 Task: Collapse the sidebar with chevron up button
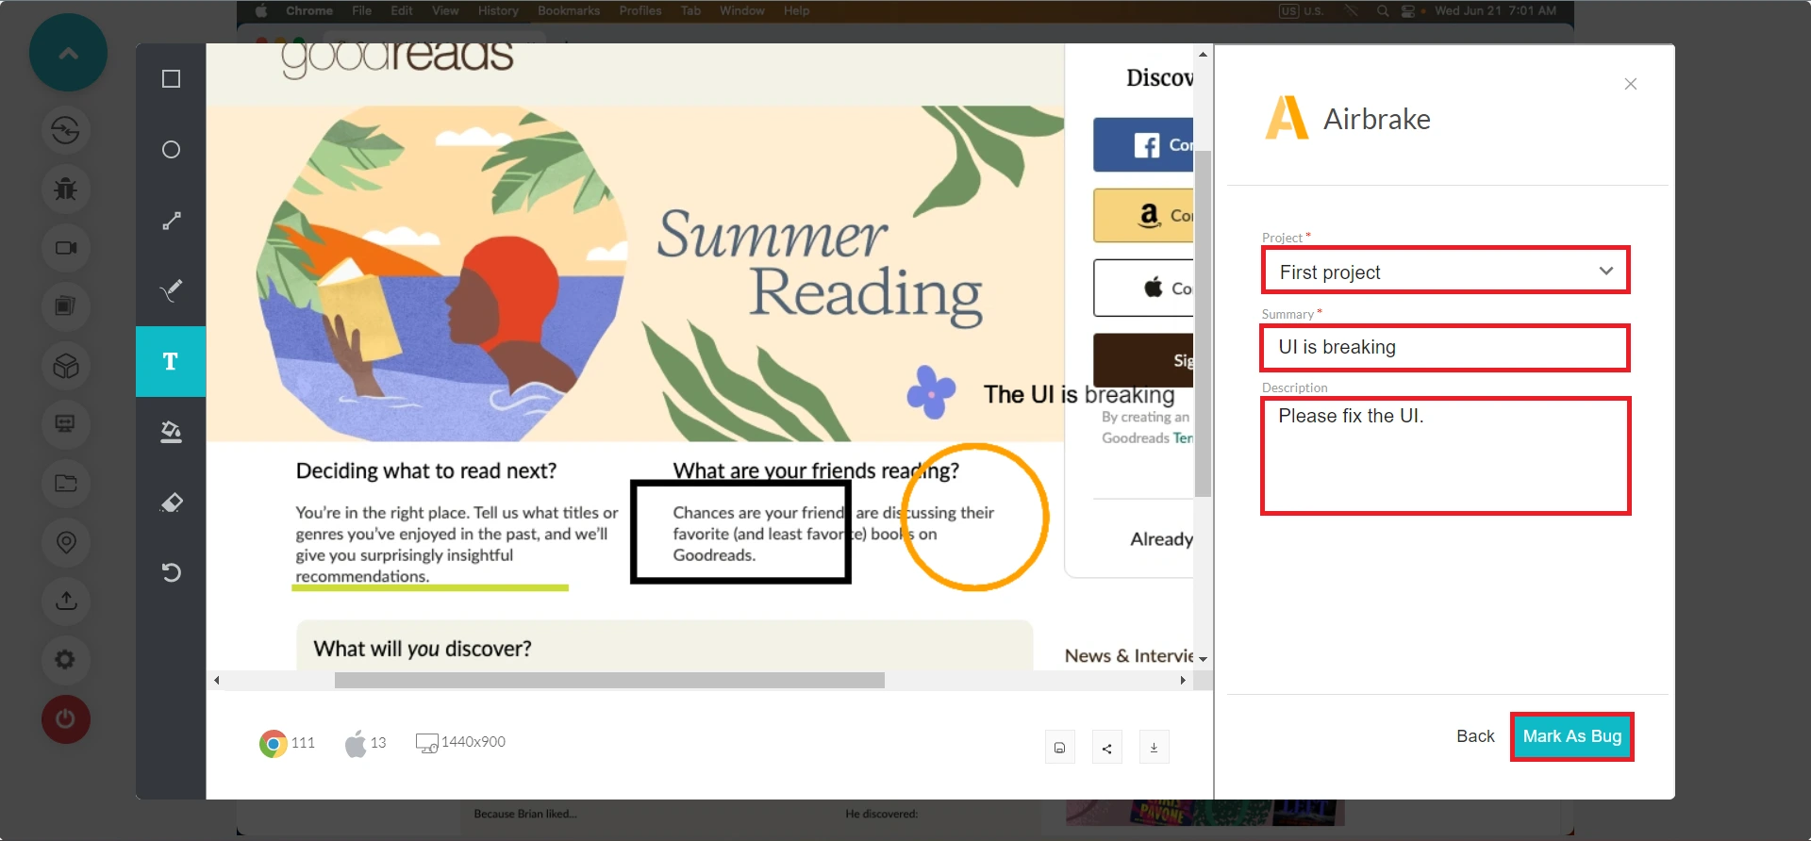coord(68,53)
